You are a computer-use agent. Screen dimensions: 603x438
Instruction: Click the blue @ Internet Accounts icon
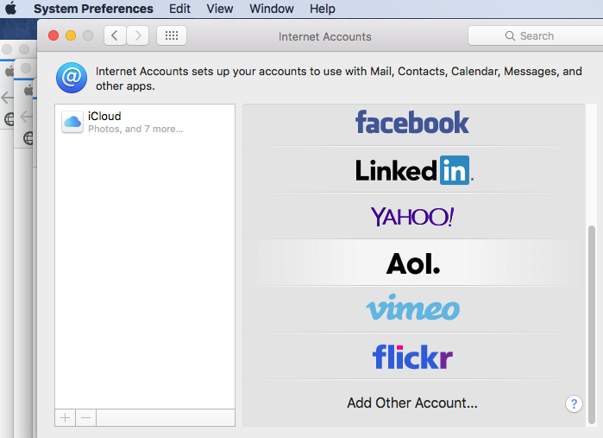pos(72,78)
